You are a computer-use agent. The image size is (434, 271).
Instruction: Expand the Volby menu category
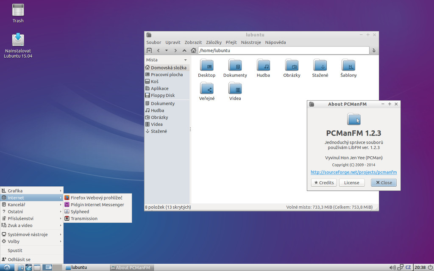pos(31,241)
